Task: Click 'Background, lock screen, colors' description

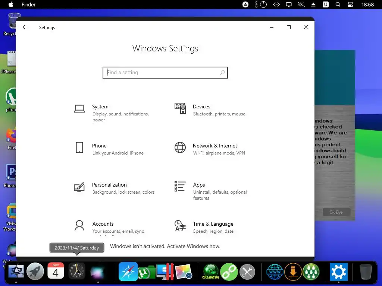Action: point(123,192)
